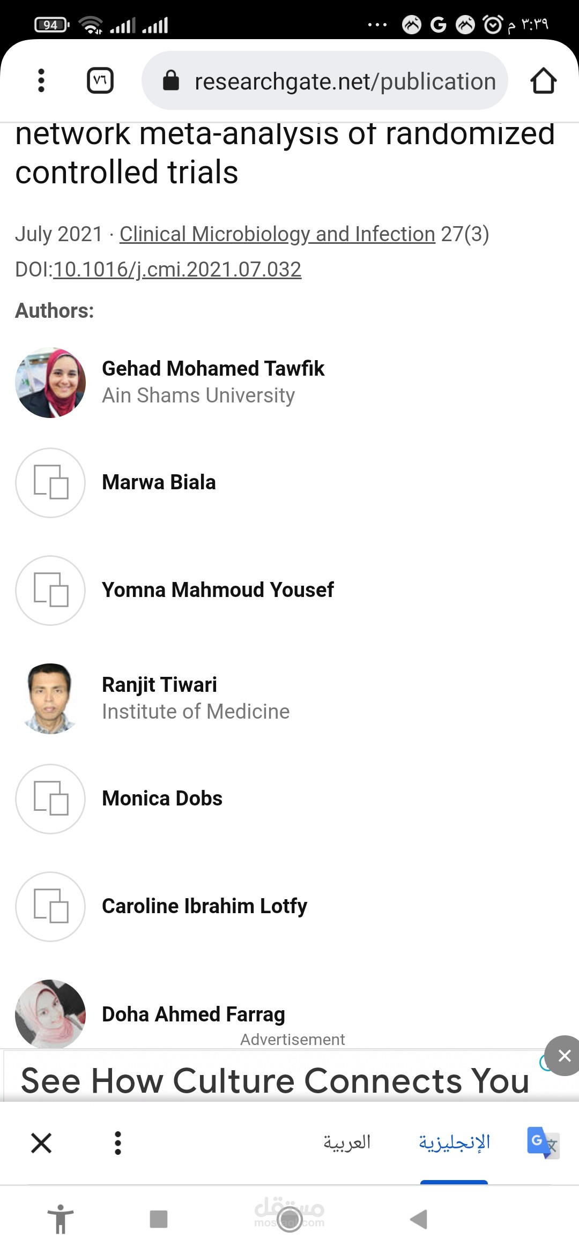This screenshot has width=579, height=1254.
Task: Open Doha Ahmed Farrag's profile photo
Action: (x=50, y=1014)
